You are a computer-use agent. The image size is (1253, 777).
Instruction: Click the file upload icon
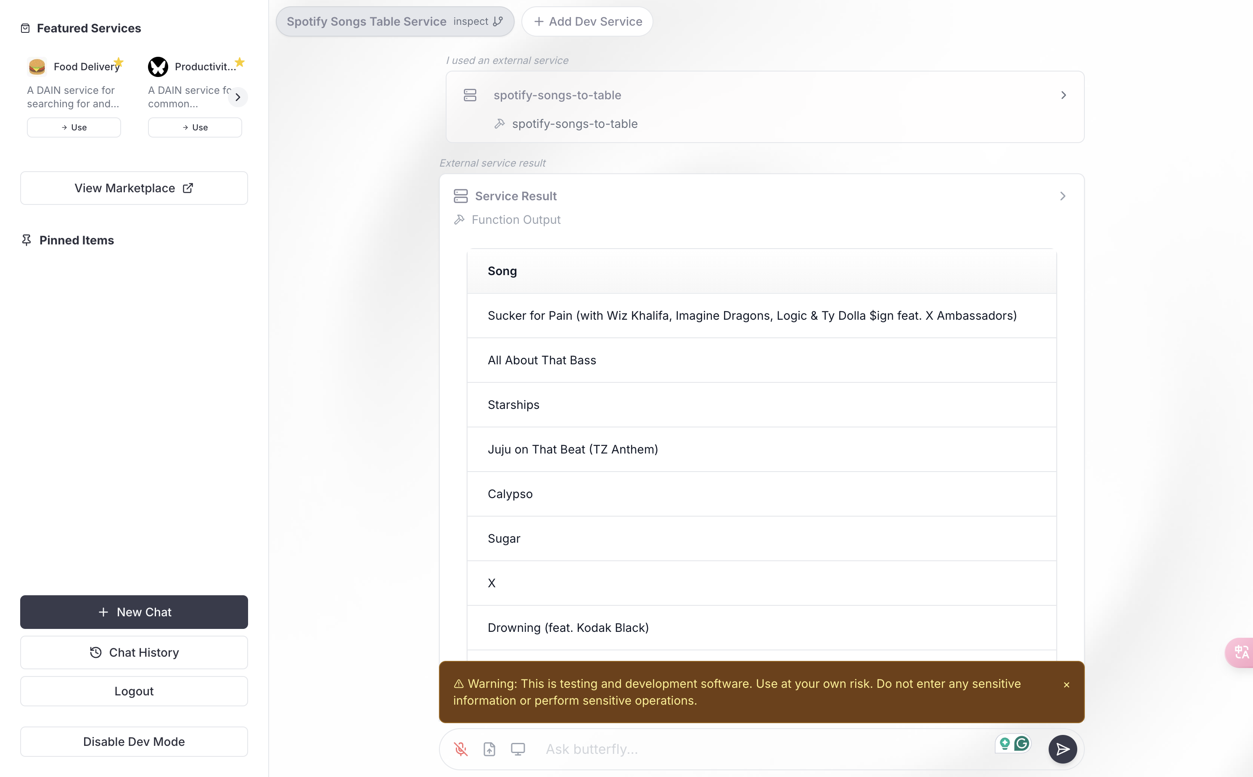pos(489,749)
